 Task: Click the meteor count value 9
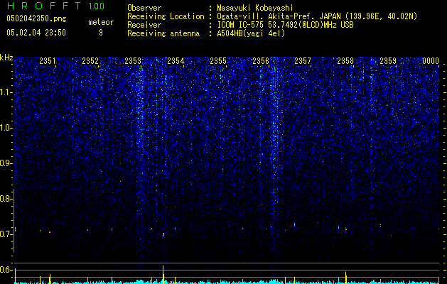point(101,33)
